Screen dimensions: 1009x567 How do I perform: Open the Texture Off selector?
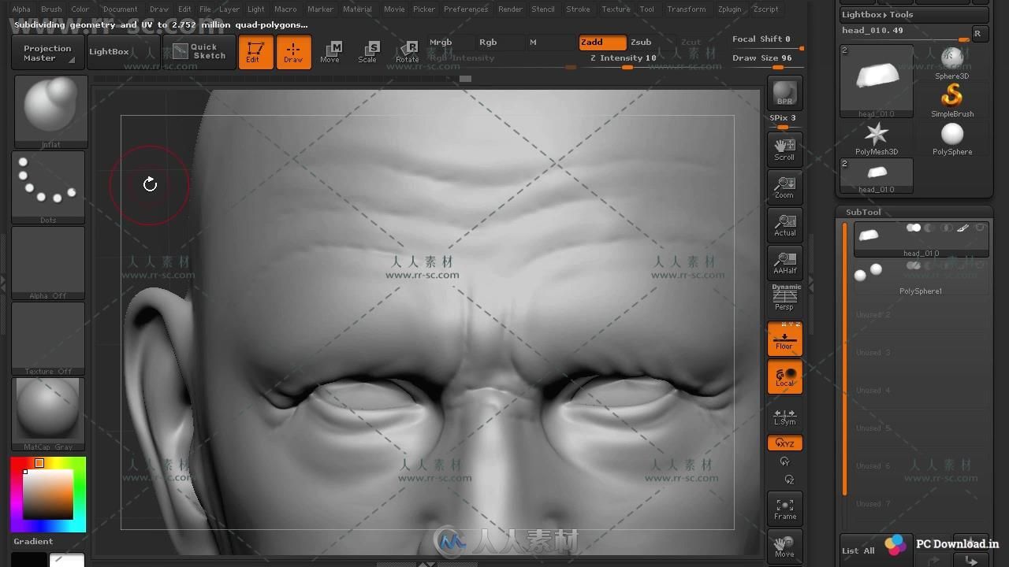(48, 338)
